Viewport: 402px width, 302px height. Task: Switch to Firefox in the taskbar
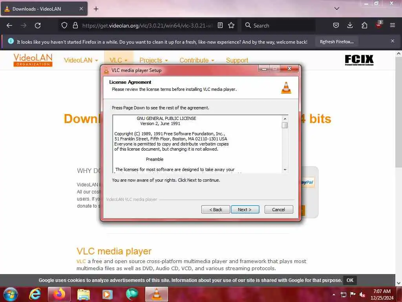[59, 294]
